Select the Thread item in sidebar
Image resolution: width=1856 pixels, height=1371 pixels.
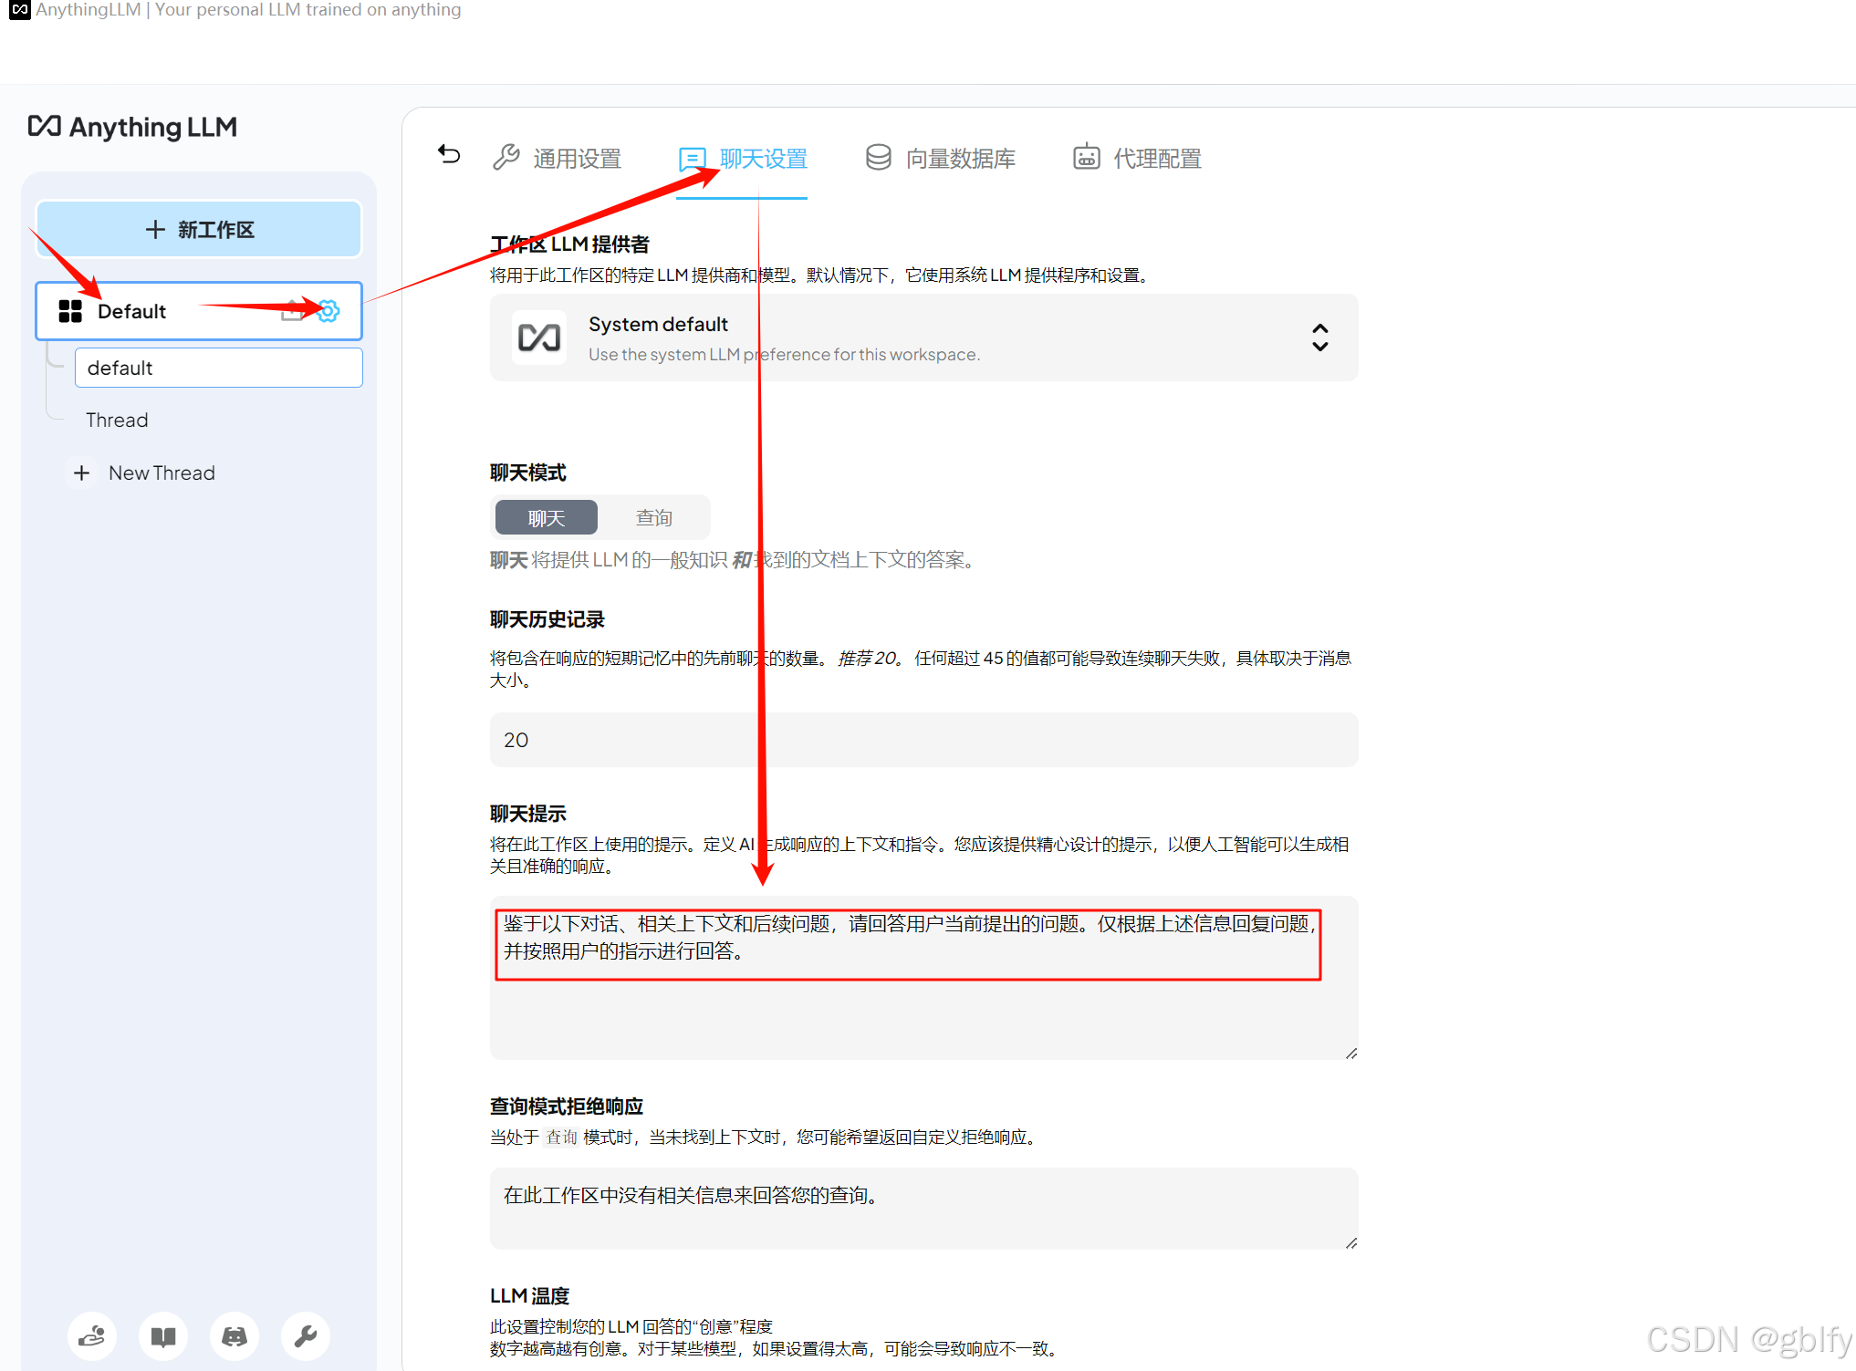(x=117, y=421)
